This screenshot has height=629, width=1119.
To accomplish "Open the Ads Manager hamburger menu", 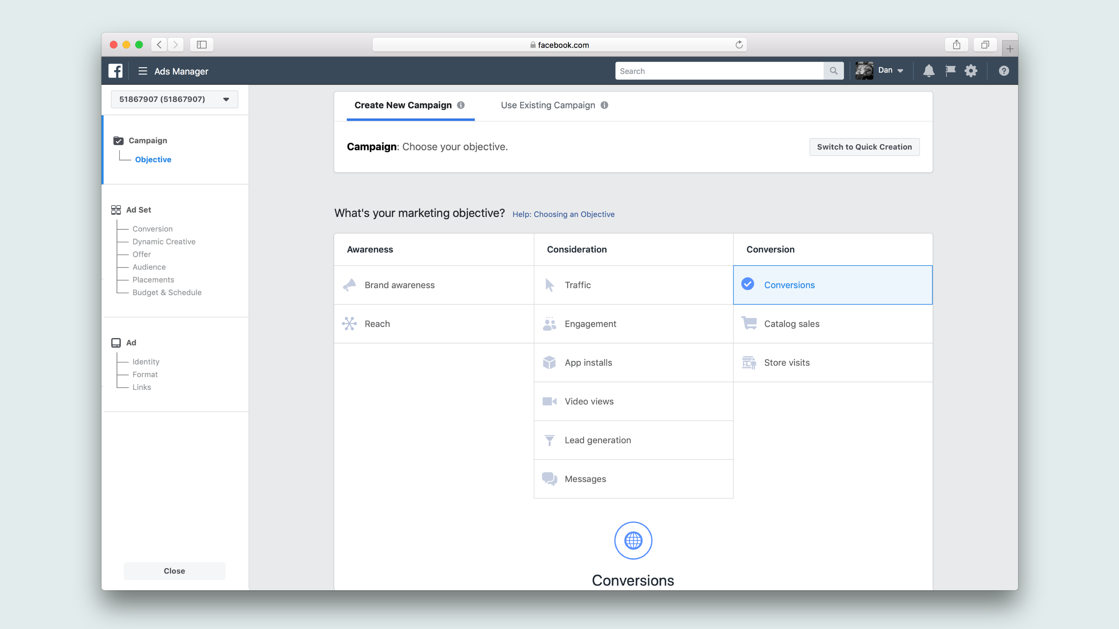I will tap(142, 71).
